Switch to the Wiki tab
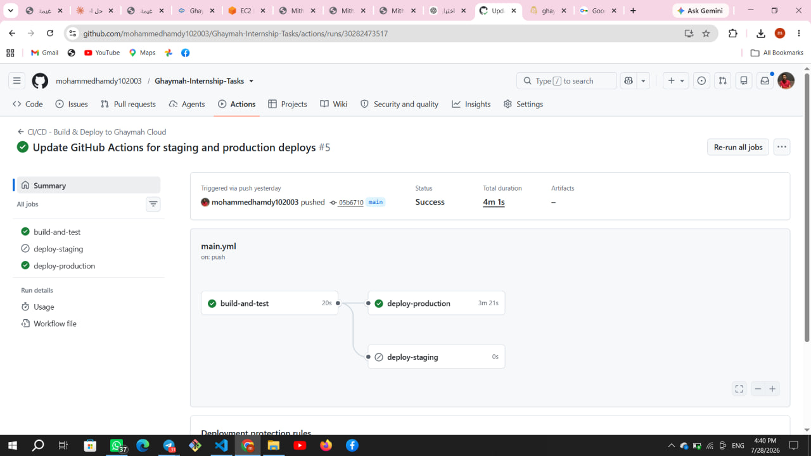This screenshot has height=456, width=811. [334, 104]
